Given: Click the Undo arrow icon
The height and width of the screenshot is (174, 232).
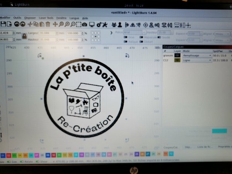Looking at the screenshot, I should pyautogui.click(x=17, y=24).
